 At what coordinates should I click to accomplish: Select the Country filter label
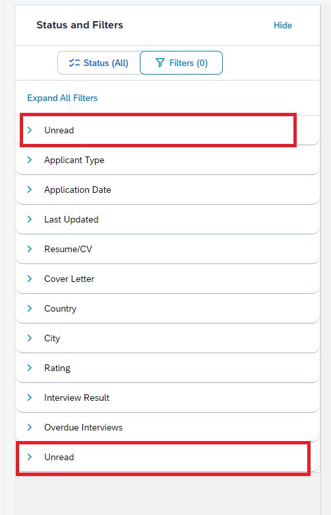(61, 309)
